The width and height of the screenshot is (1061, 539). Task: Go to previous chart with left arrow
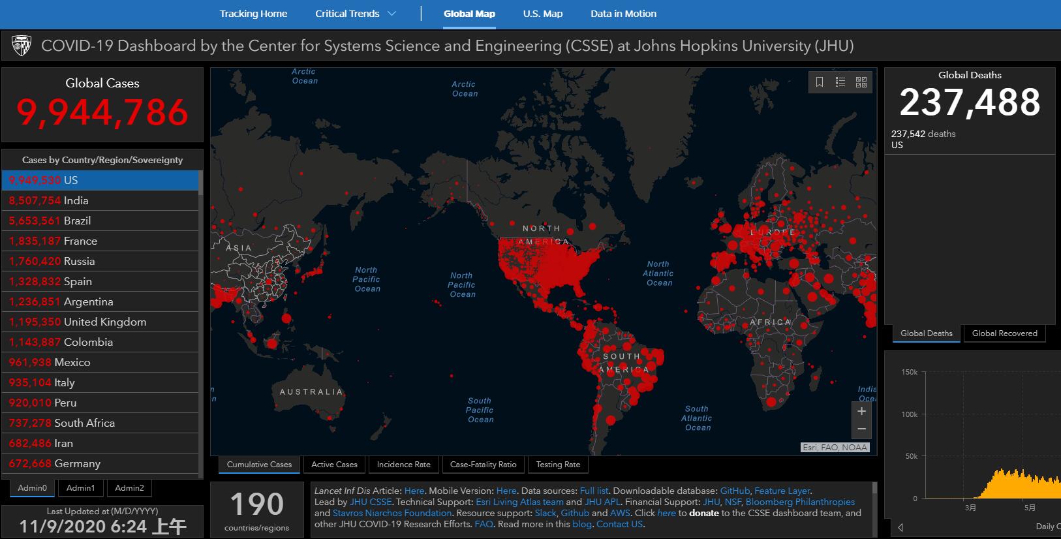pyautogui.click(x=900, y=527)
